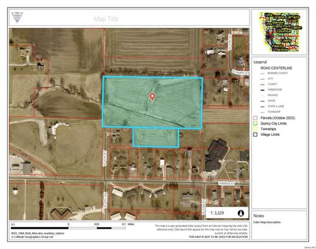
Task: Click the 'Legend' heading
Action: 260,62
